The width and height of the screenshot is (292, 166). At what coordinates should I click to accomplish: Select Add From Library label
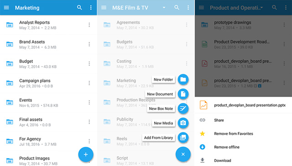coord(158,138)
